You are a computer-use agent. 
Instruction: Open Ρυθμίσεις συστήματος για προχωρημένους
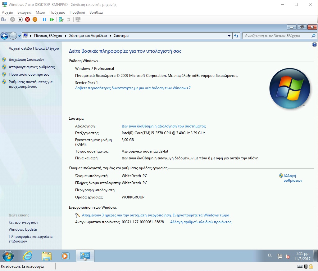[x=31, y=84]
